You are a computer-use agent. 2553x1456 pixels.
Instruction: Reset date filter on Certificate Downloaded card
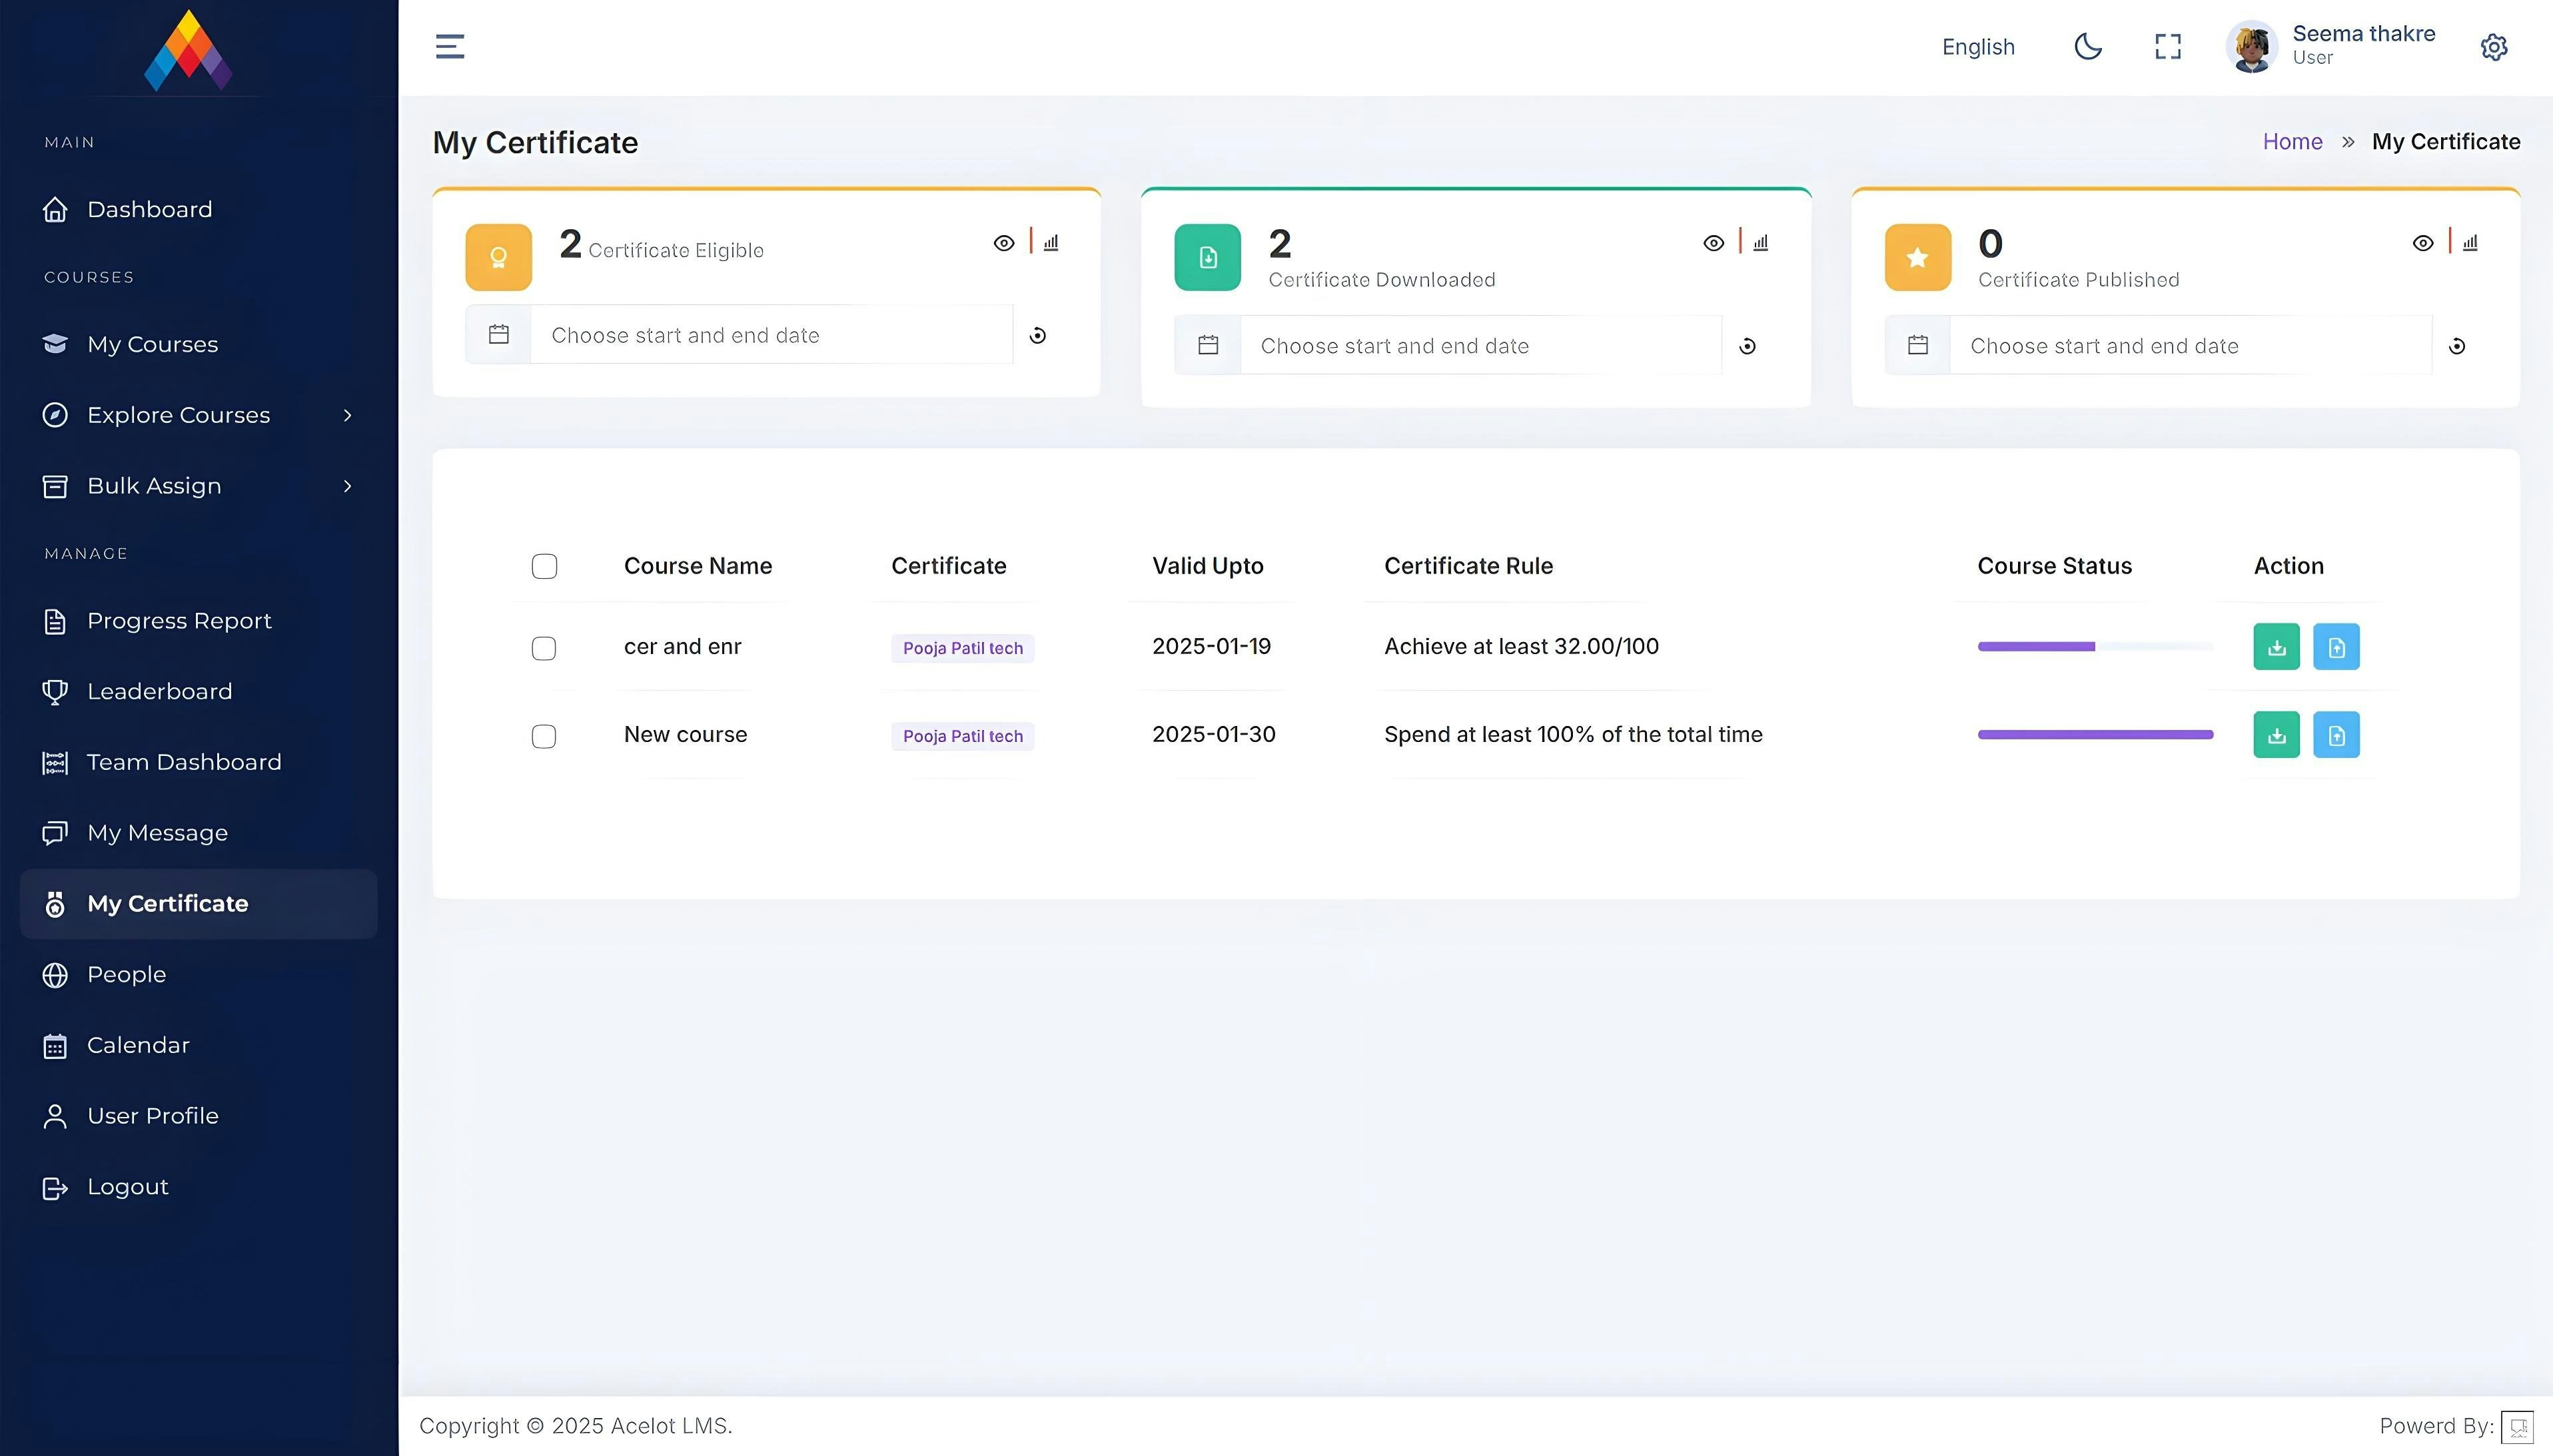tap(1747, 346)
